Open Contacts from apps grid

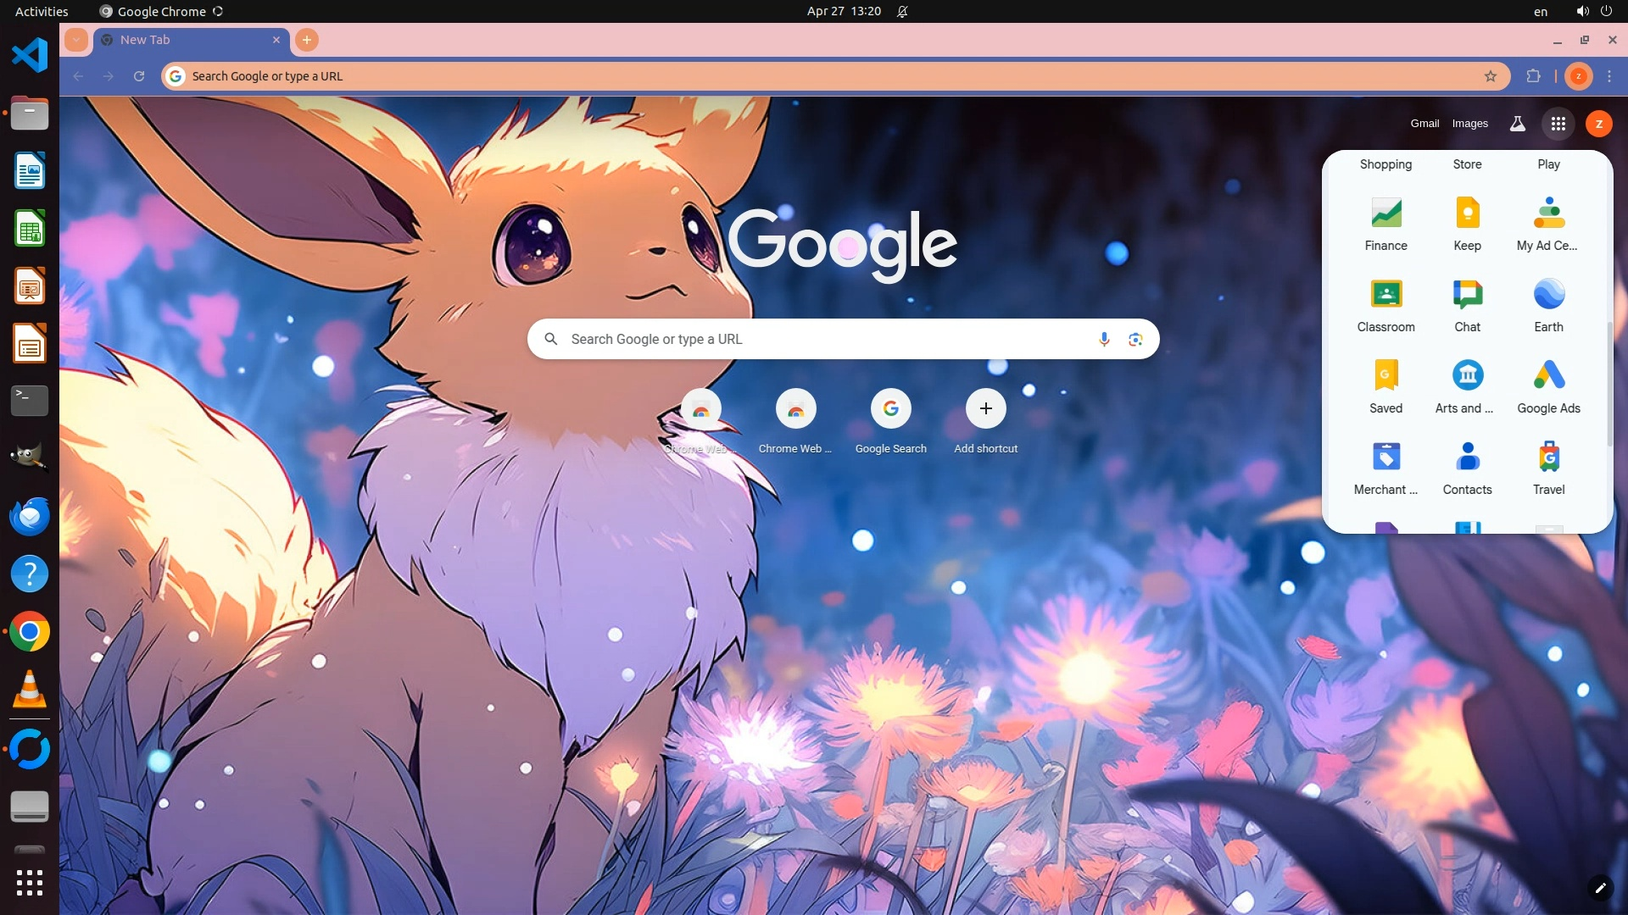(1467, 467)
